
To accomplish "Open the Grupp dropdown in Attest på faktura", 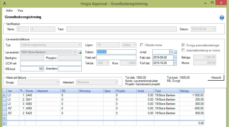I will [58, 82].
